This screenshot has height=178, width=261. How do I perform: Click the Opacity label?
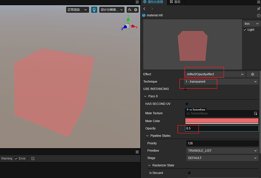tap(150, 128)
